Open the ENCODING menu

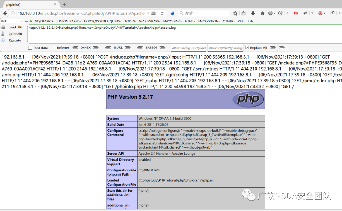coord(173,21)
